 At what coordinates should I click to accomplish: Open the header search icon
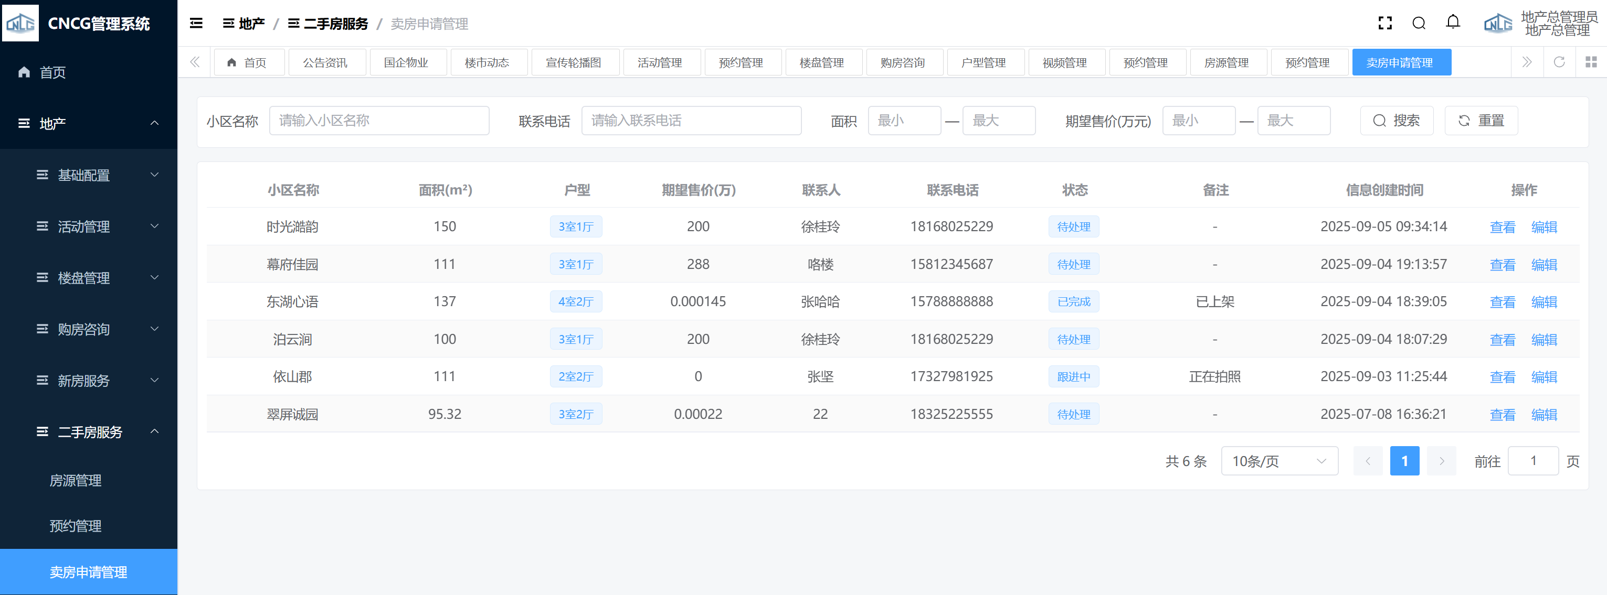tap(1419, 23)
